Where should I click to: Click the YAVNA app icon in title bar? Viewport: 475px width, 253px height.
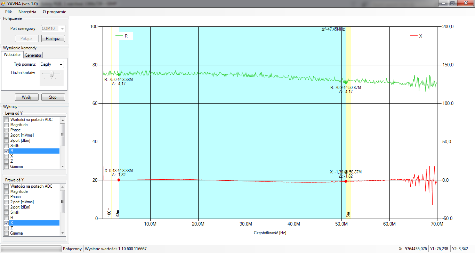click(x=3, y=3)
